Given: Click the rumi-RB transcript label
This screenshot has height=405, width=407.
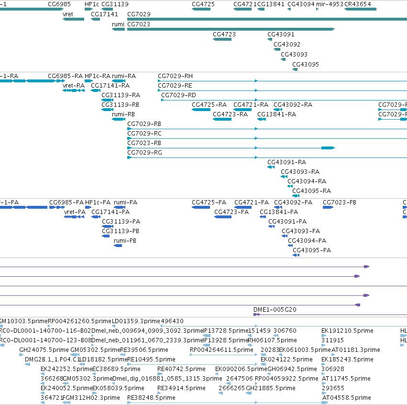Looking at the screenshot, I should pos(123,114).
